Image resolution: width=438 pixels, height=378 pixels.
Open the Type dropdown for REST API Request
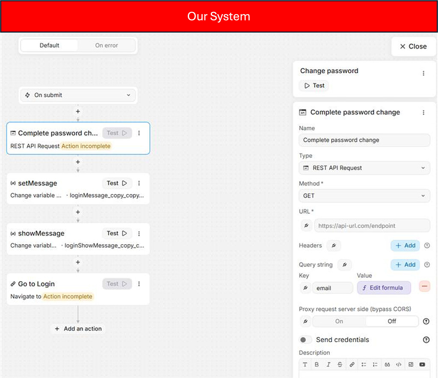coord(364,168)
